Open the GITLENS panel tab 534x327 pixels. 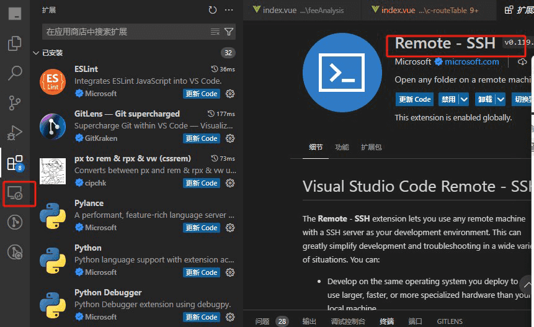coord(450,321)
